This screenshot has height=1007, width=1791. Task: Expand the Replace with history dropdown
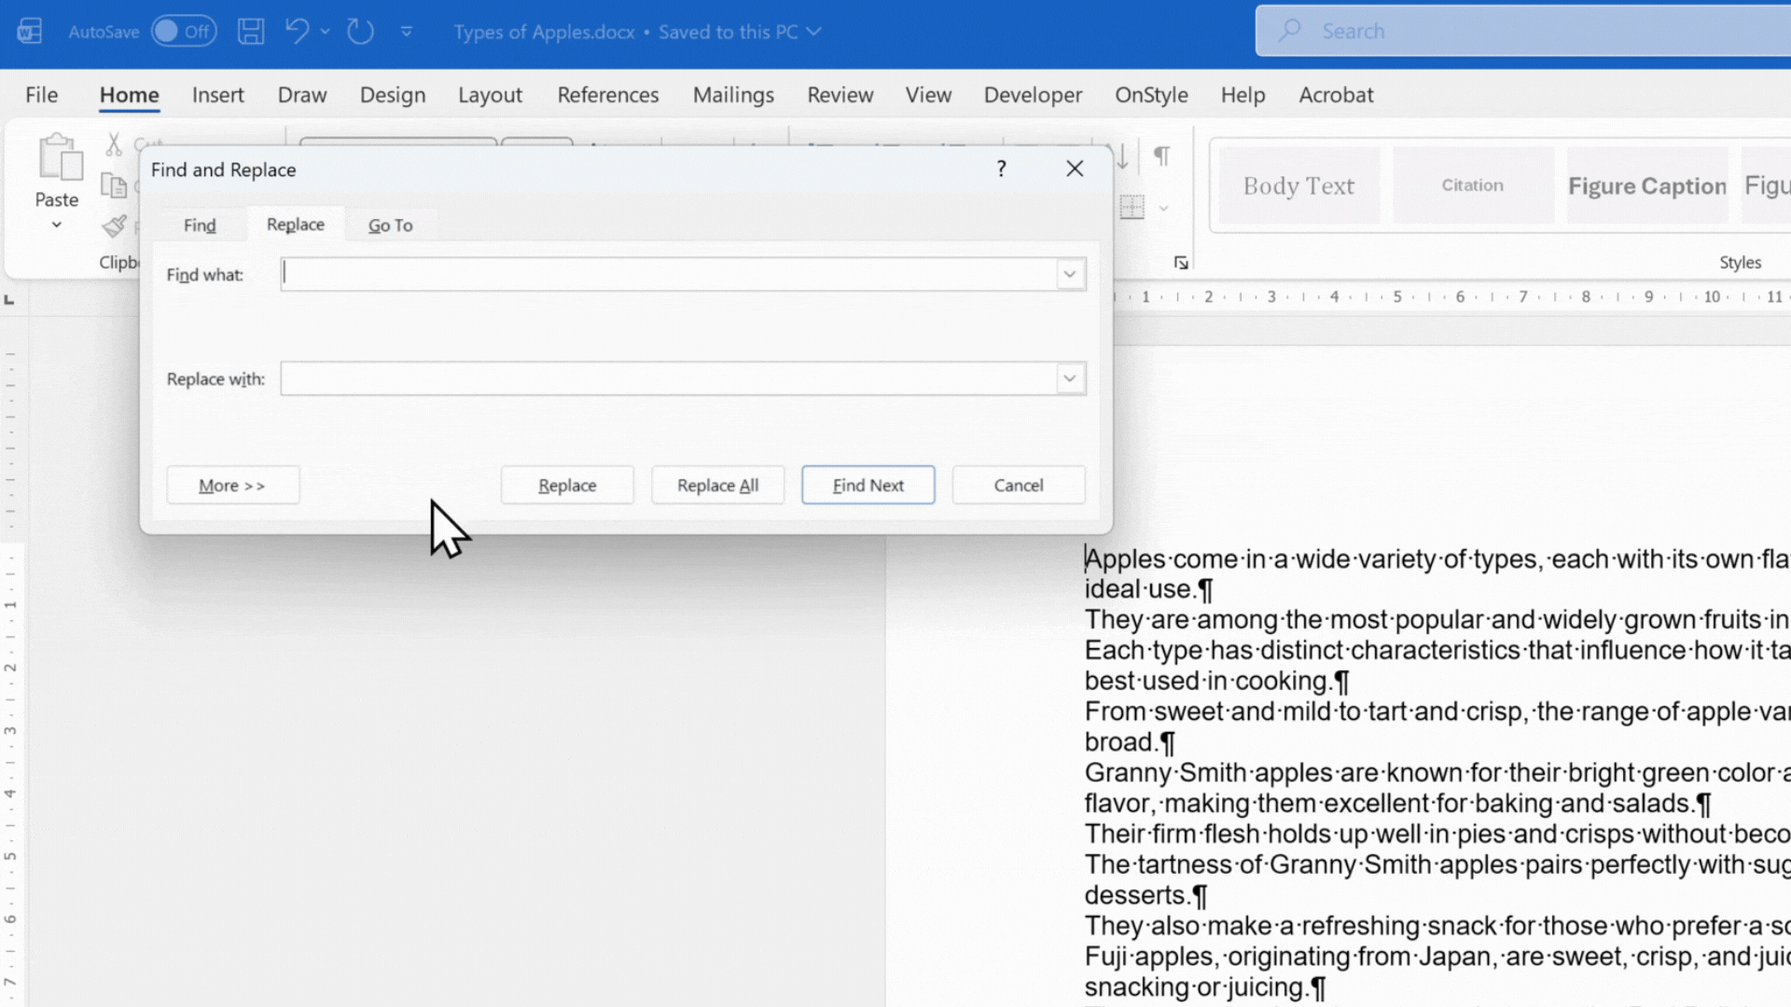tap(1070, 379)
